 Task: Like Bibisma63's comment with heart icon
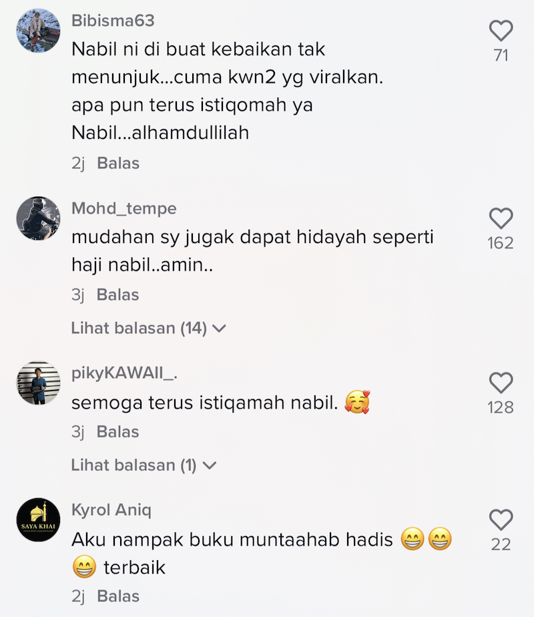click(501, 31)
